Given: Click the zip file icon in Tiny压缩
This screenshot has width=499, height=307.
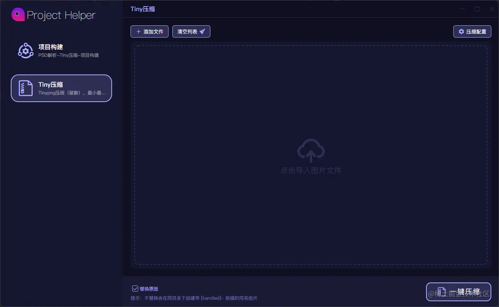Looking at the screenshot, I should [x=26, y=88].
